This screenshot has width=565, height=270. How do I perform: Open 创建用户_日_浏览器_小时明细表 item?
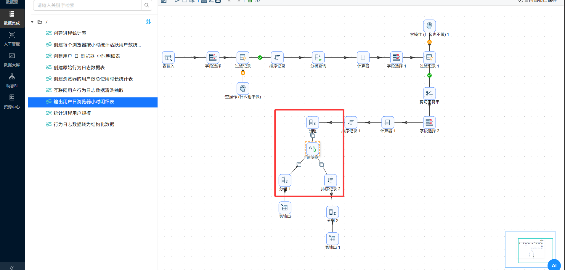coord(87,56)
